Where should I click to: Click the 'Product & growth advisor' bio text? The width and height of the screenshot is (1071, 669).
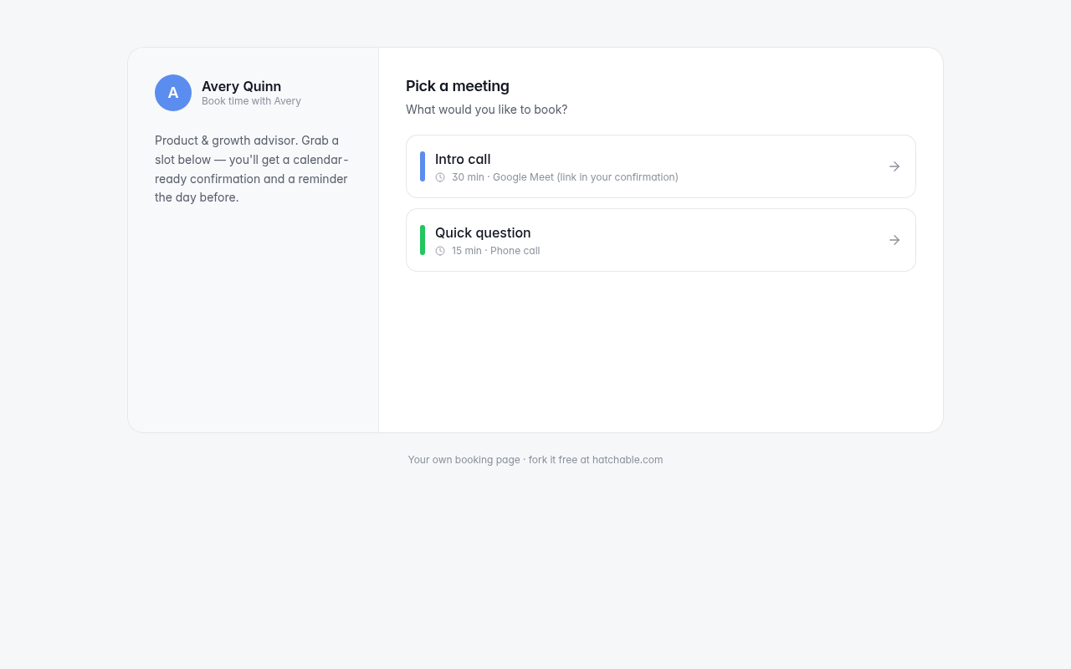pyautogui.click(x=252, y=169)
